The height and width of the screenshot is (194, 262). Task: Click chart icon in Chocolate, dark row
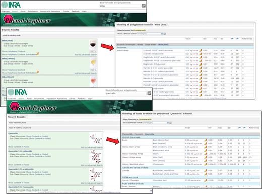(205, 180)
